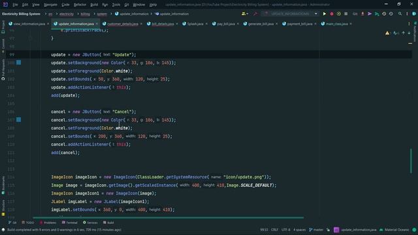
Task: Open the Terminal tool window button
Action: click(x=70, y=223)
